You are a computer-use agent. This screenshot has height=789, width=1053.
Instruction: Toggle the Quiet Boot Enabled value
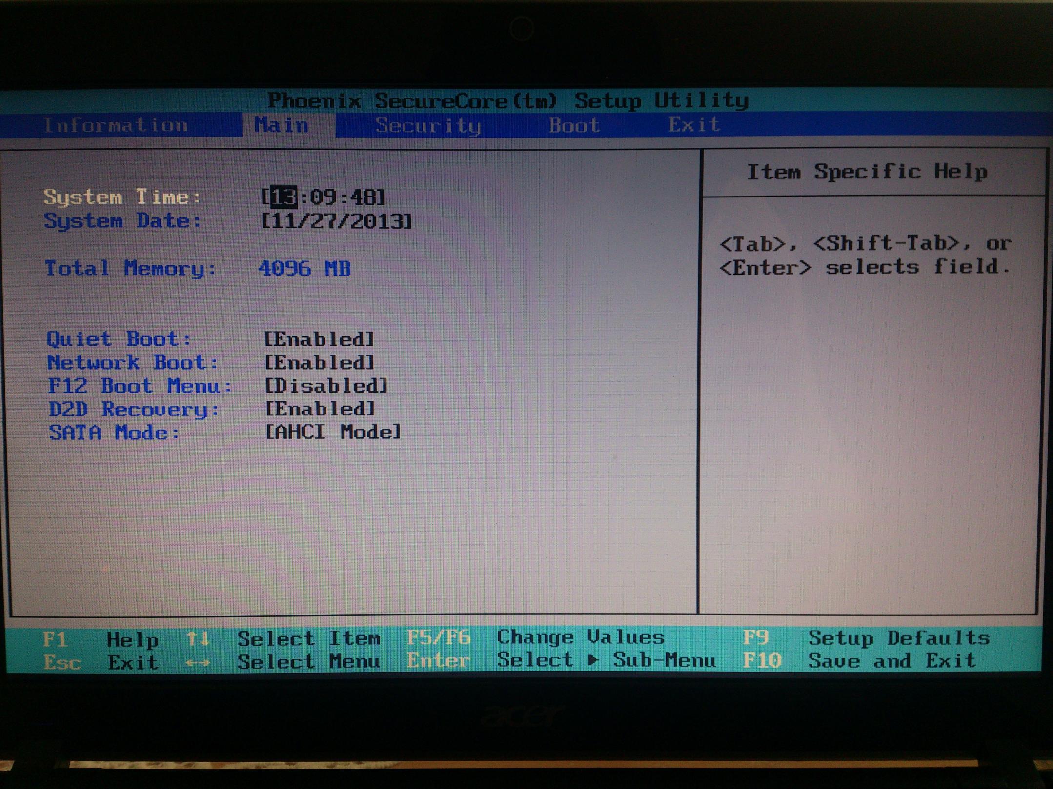coord(319,339)
